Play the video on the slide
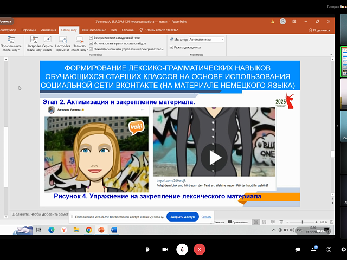The width and height of the screenshot is (347, 260). [214, 158]
